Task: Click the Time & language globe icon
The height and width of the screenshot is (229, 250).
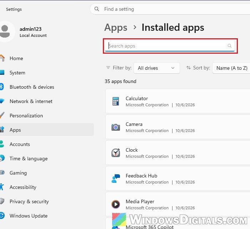Action: 2,158
